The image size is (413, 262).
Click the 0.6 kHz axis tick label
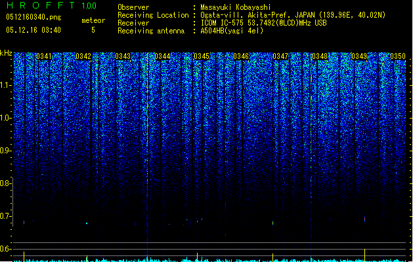pyautogui.click(x=6, y=249)
